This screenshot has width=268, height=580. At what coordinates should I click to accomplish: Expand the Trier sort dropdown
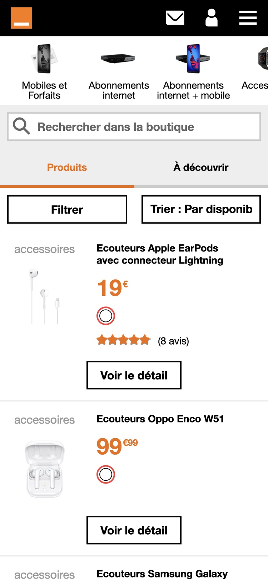[x=201, y=209]
